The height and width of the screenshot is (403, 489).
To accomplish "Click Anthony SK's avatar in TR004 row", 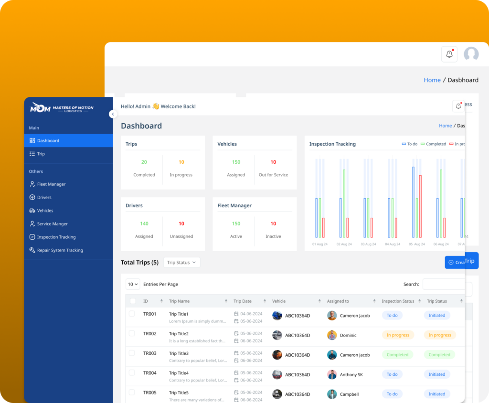I will (x=332, y=375).
